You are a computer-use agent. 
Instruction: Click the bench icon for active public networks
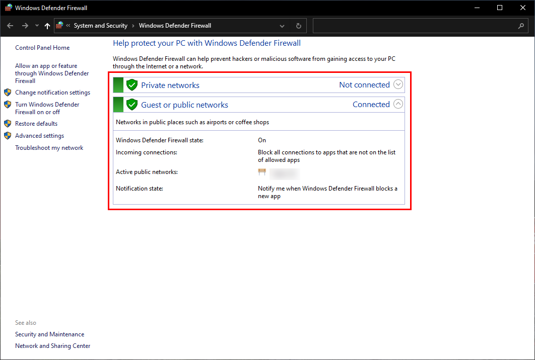tap(261, 172)
